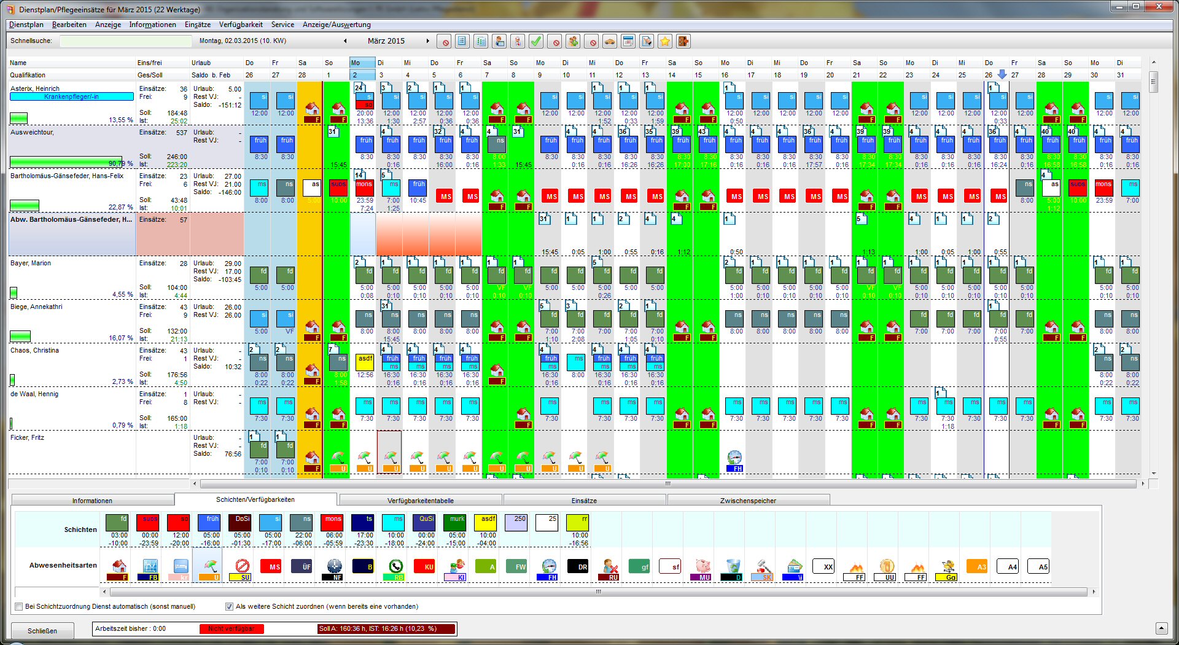The width and height of the screenshot is (1179, 645).
Task: Select the yellow asdf shift swatch
Action: (485, 522)
